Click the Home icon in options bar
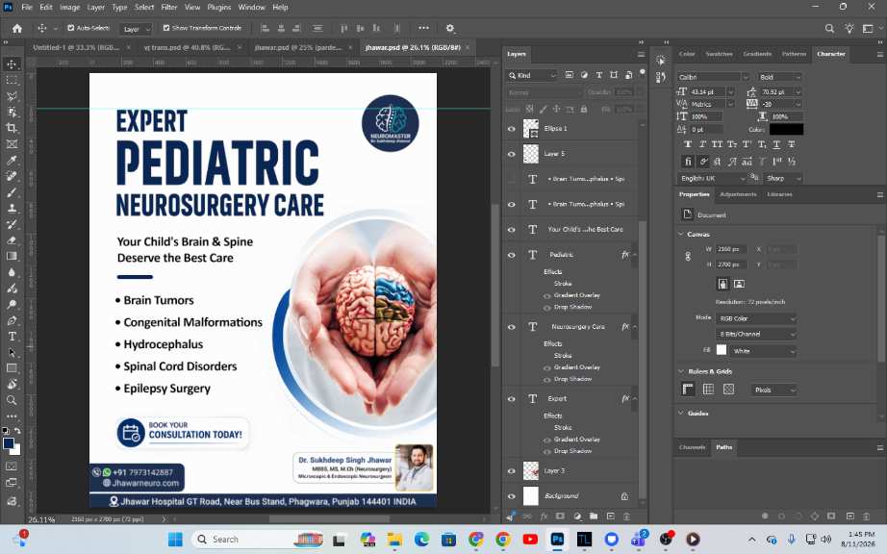Screen dimensions: 887x554 point(17,28)
